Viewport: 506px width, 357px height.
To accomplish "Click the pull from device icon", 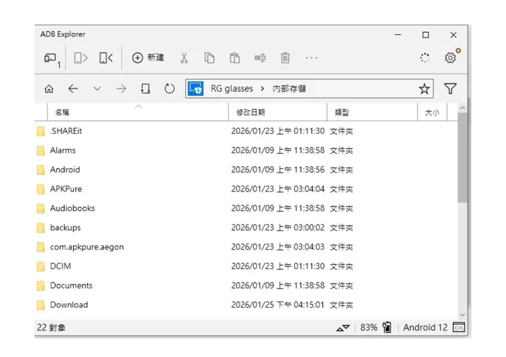I will click(81, 58).
